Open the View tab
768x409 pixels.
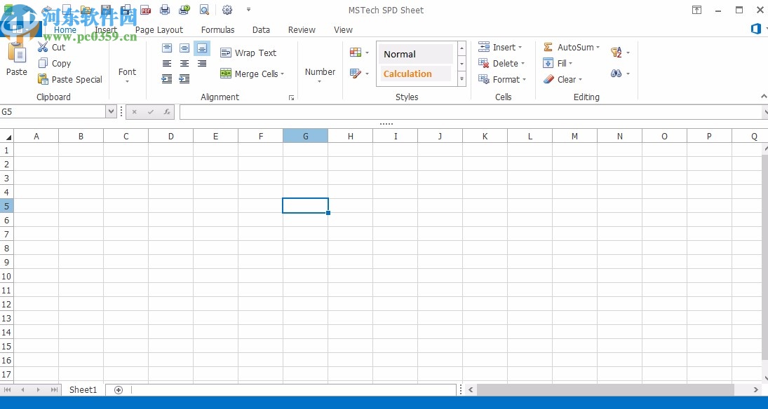[344, 30]
